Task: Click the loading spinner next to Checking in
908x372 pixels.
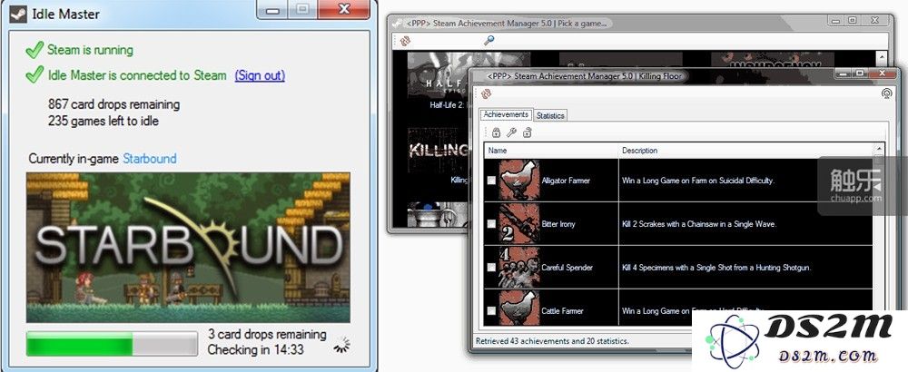Action: [x=341, y=345]
